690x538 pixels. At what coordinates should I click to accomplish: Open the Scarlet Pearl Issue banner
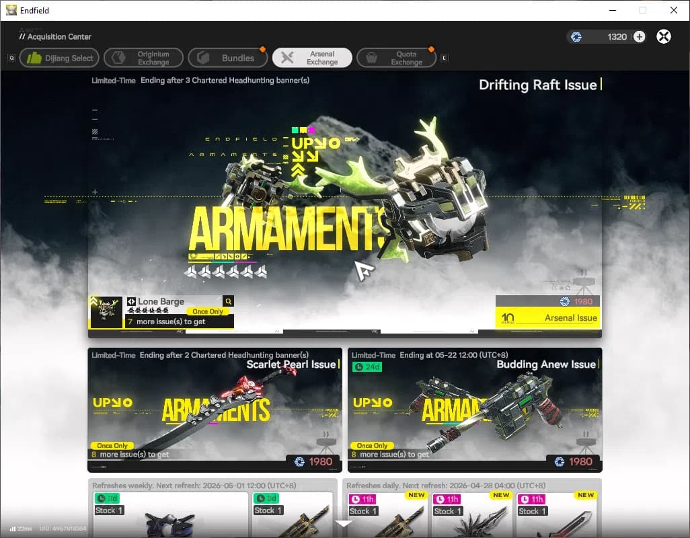click(x=215, y=410)
